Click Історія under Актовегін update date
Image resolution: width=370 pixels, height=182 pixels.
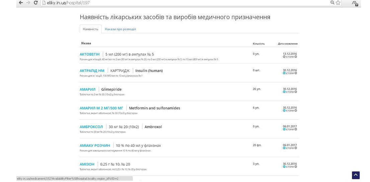point(290,57)
